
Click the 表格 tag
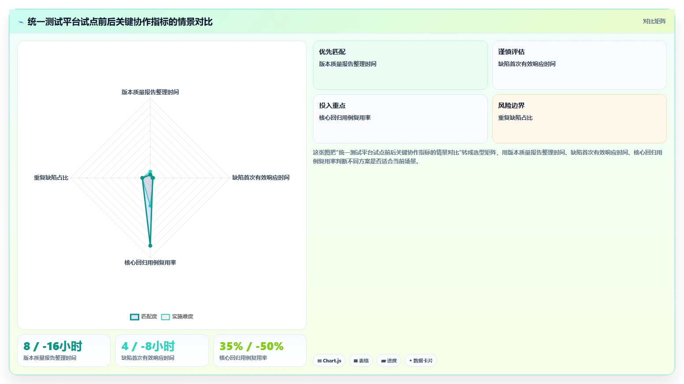click(361, 361)
